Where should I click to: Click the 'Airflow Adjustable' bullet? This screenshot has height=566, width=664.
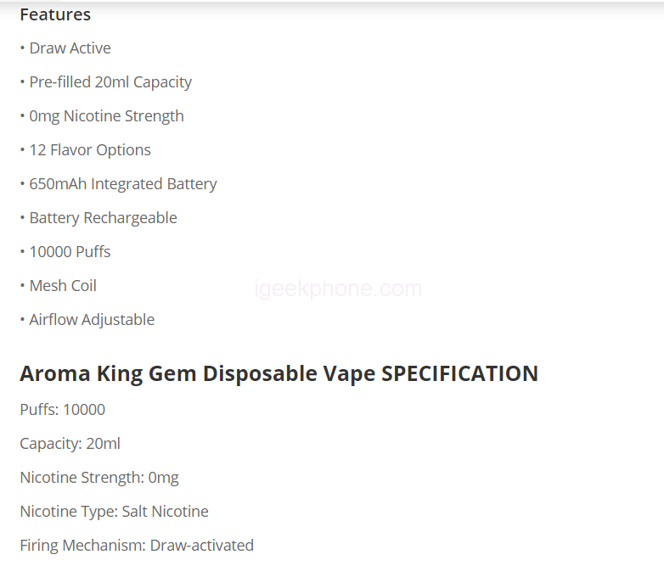pyautogui.click(x=92, y=320)
